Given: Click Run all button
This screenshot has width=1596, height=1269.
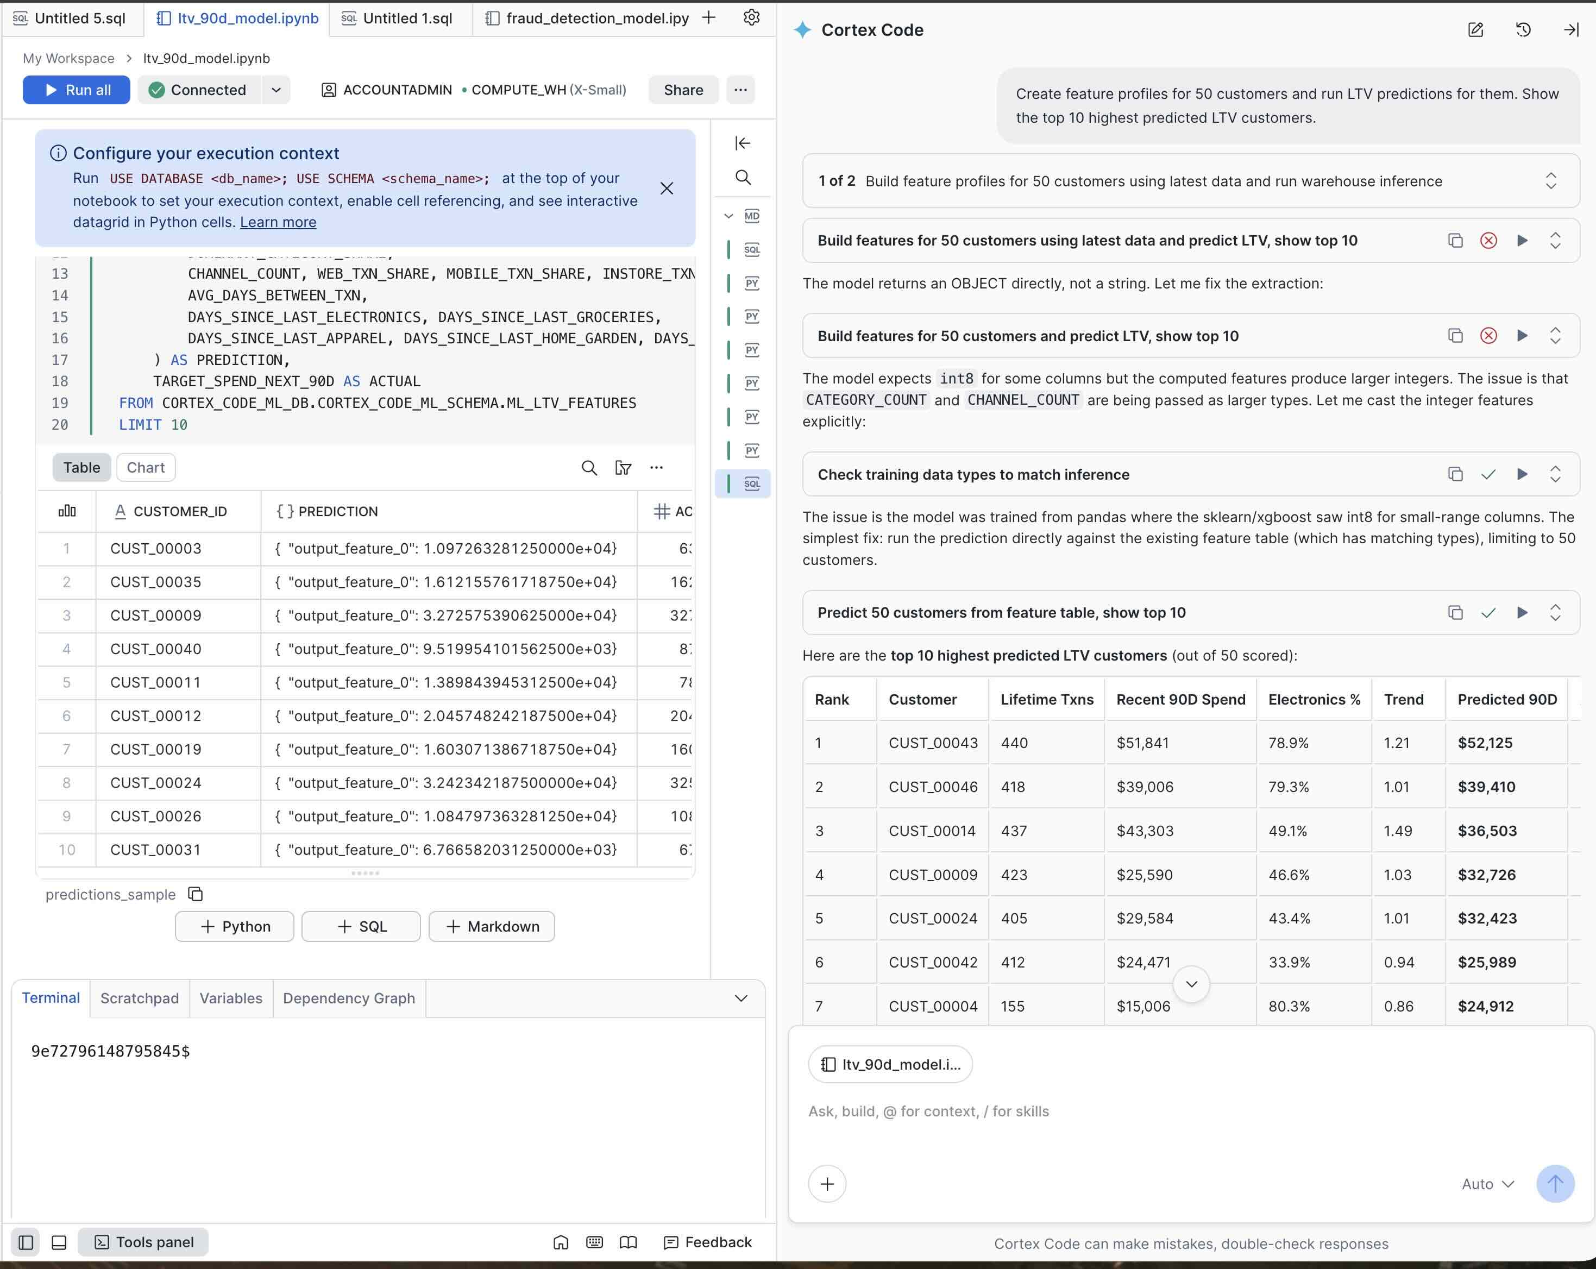Looking at the screenshot, I should click(x=76, y=90).
